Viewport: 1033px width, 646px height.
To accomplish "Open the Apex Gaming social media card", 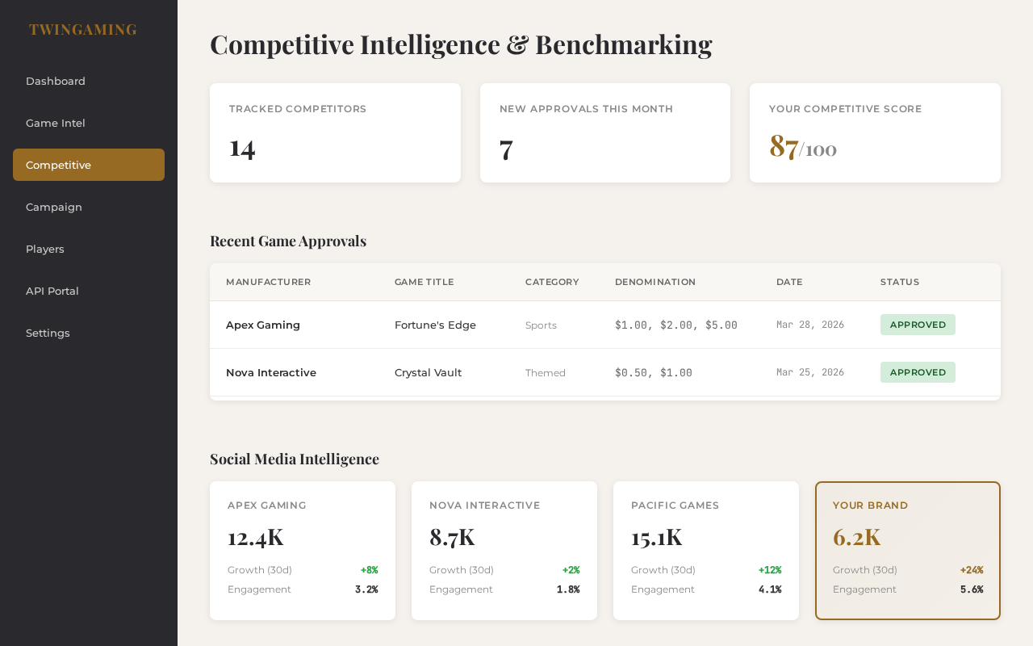I will (303, 551).
